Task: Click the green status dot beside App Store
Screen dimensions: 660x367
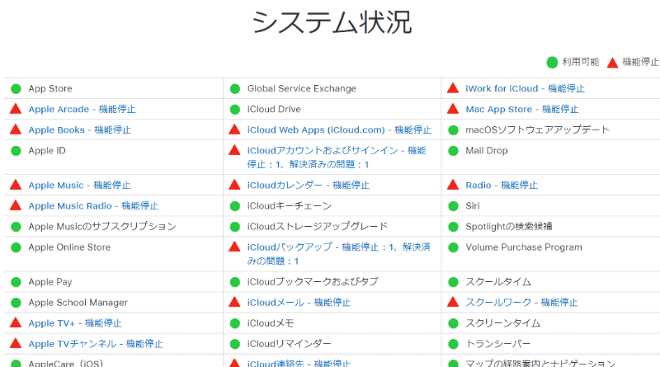Action: [x=16, y=89]
